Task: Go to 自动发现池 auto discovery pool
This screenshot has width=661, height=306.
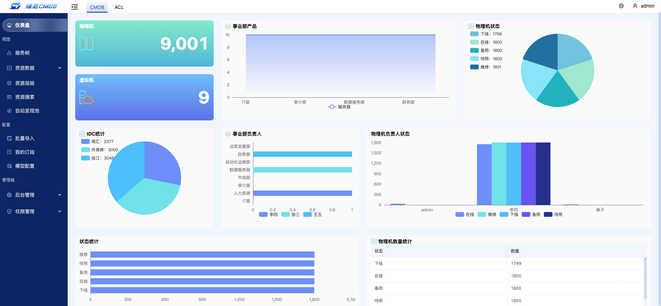Action: click(x=27, y=111)
